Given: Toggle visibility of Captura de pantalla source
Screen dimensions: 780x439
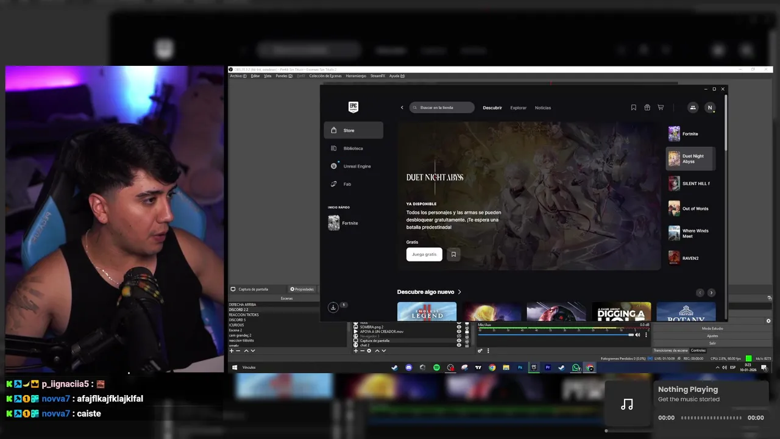Looking at the screenshot, I should click(459, 341).
